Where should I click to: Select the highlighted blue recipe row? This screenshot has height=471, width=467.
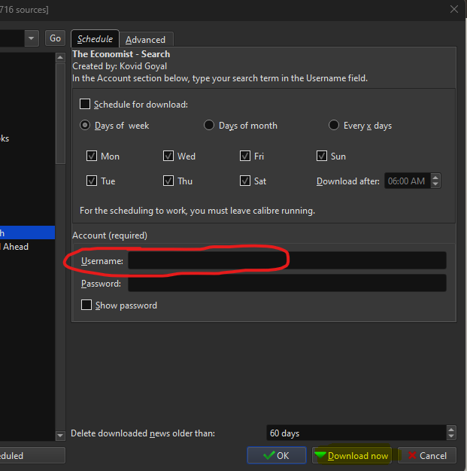(27, 232)
